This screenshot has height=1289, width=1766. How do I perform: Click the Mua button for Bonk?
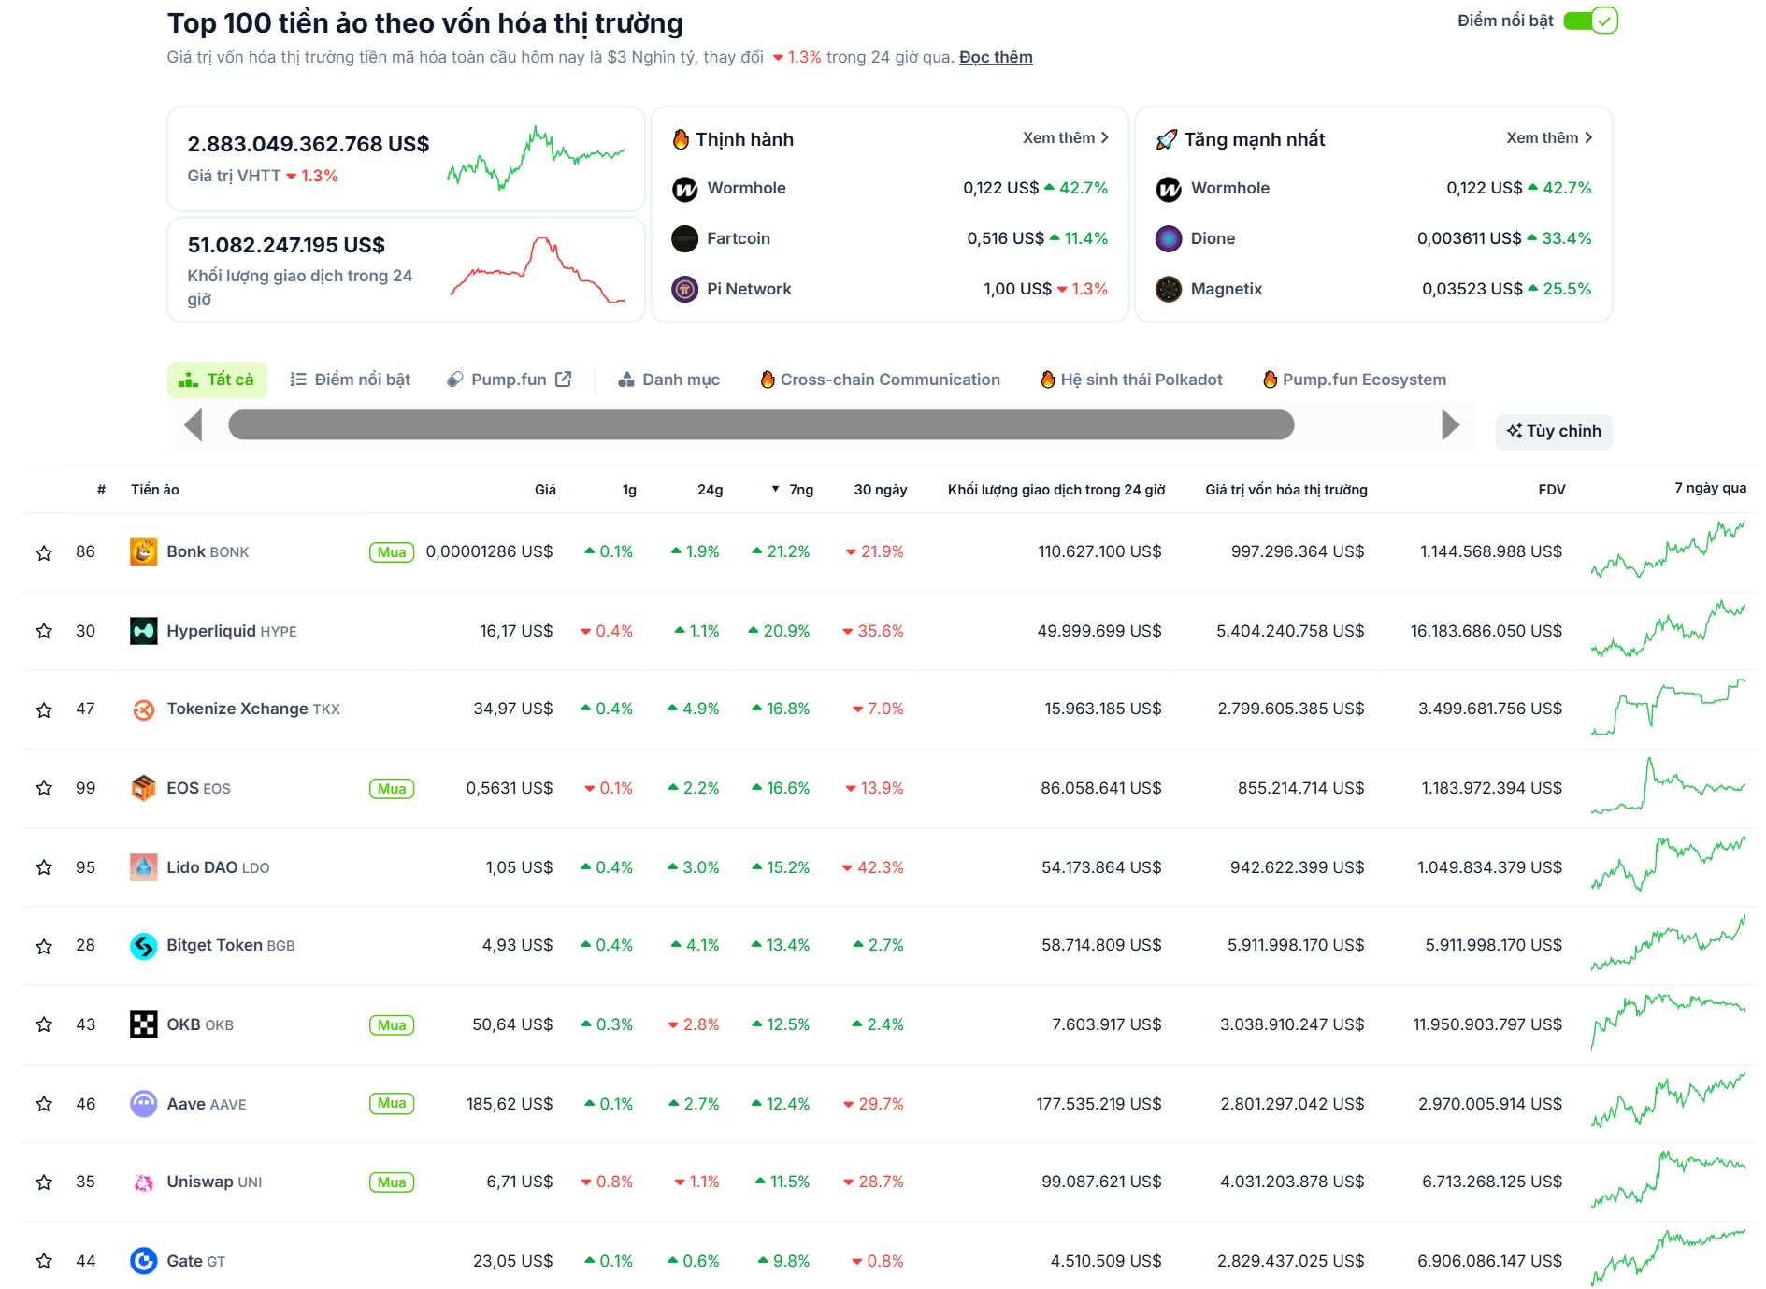tap(392, 552)
